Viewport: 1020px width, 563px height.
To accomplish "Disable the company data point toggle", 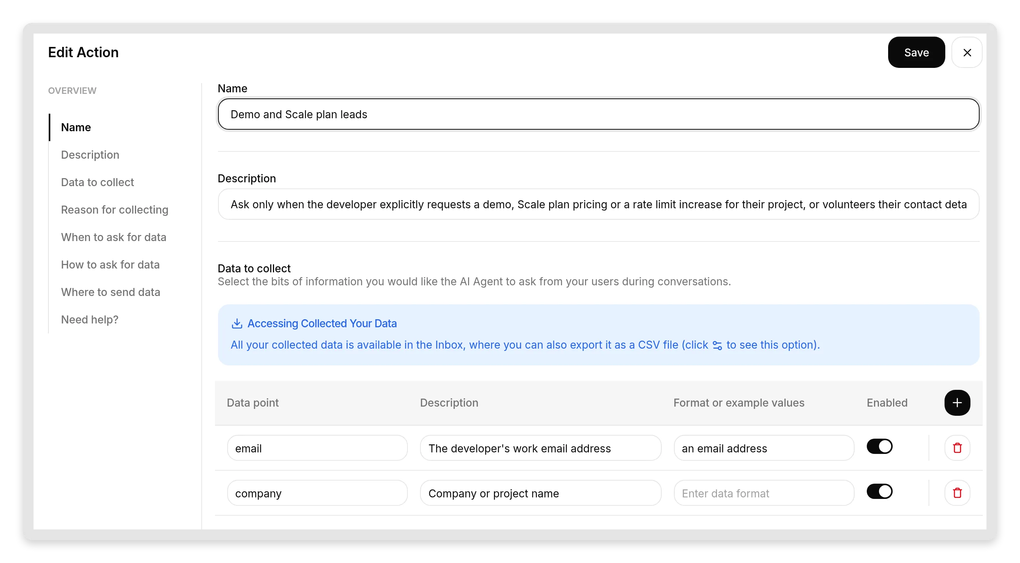I will tap(879, 492).
